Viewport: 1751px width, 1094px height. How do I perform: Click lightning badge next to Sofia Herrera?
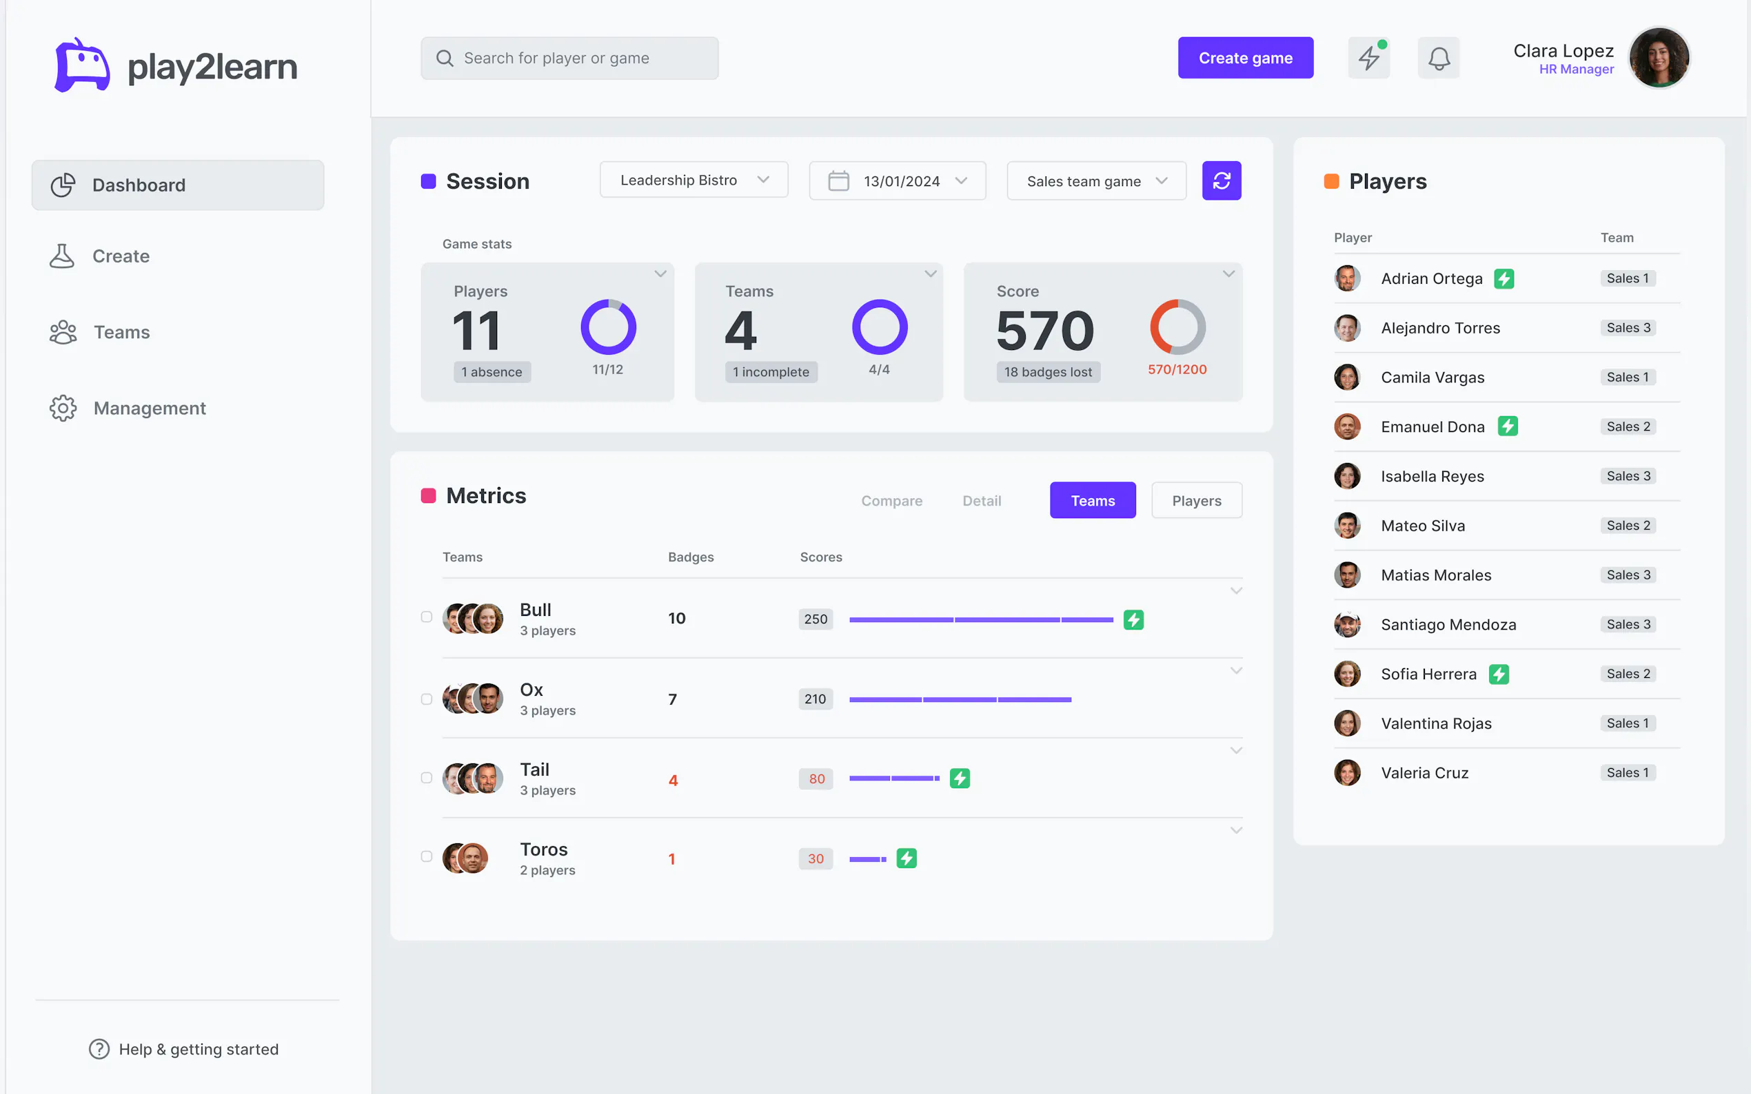(x=1499, y=674)
